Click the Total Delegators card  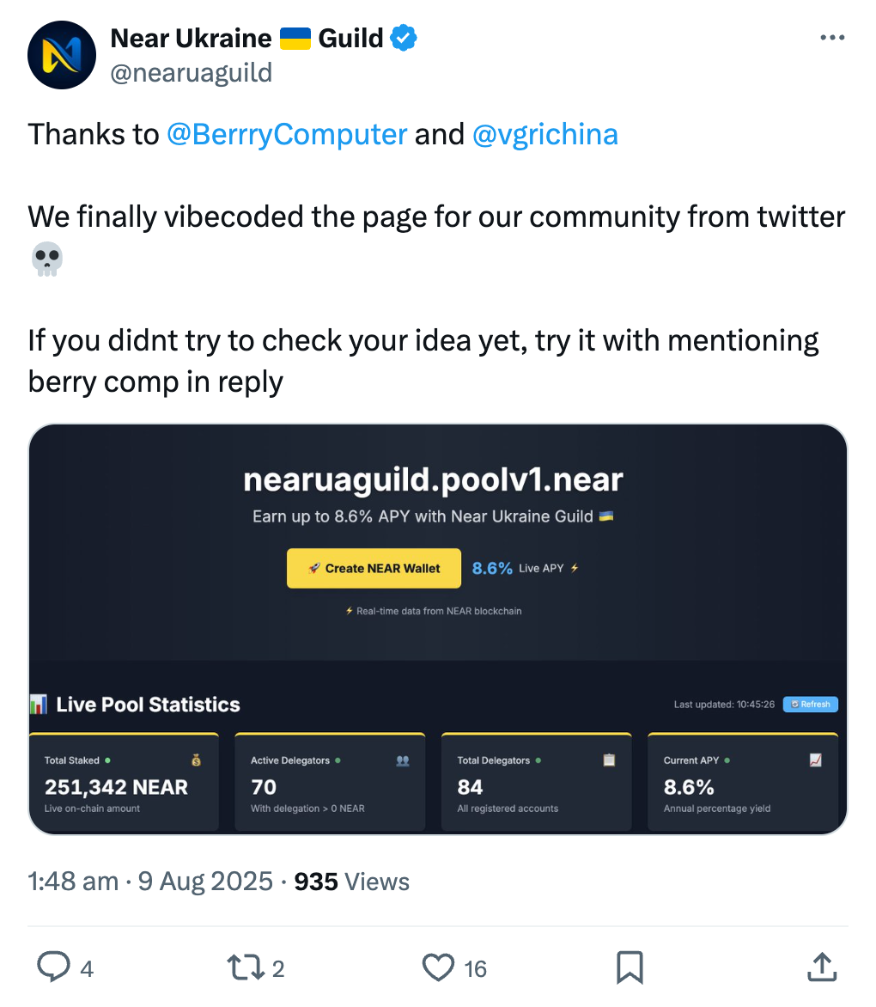point(536,782)
